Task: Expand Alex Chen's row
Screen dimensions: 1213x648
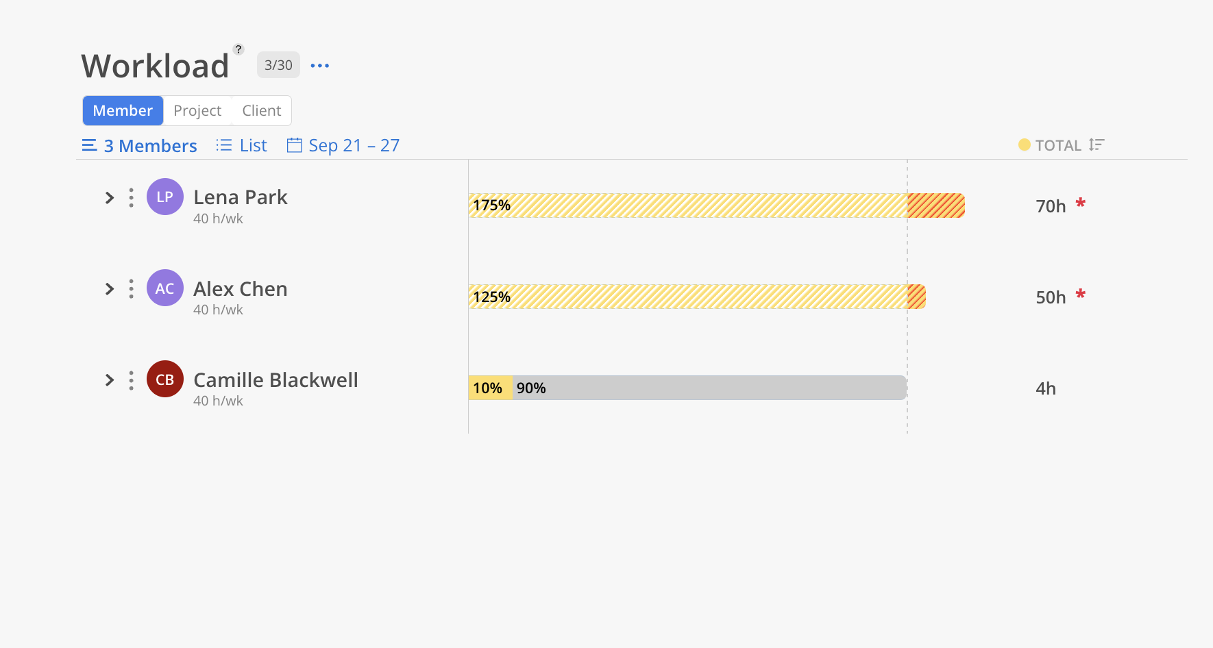Action: (x=110, y=289)
